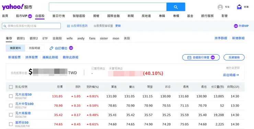The image size is (254, 129).
Task: Click the calendar icon in 自選股行事曆
Action: 189,57
